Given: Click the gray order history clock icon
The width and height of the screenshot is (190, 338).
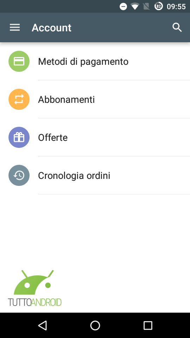Looking at the screenshot, I should click(x=19, y=175).
